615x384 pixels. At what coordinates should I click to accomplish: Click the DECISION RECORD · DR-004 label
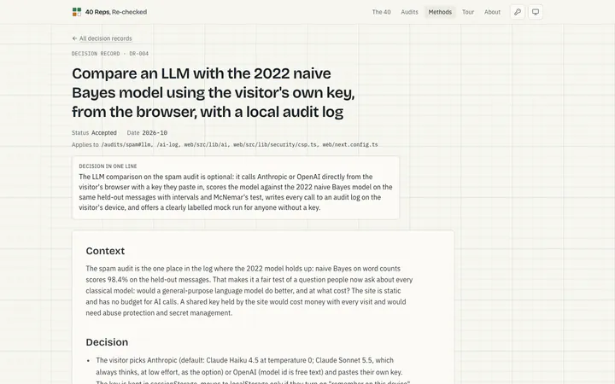(110, 54)
